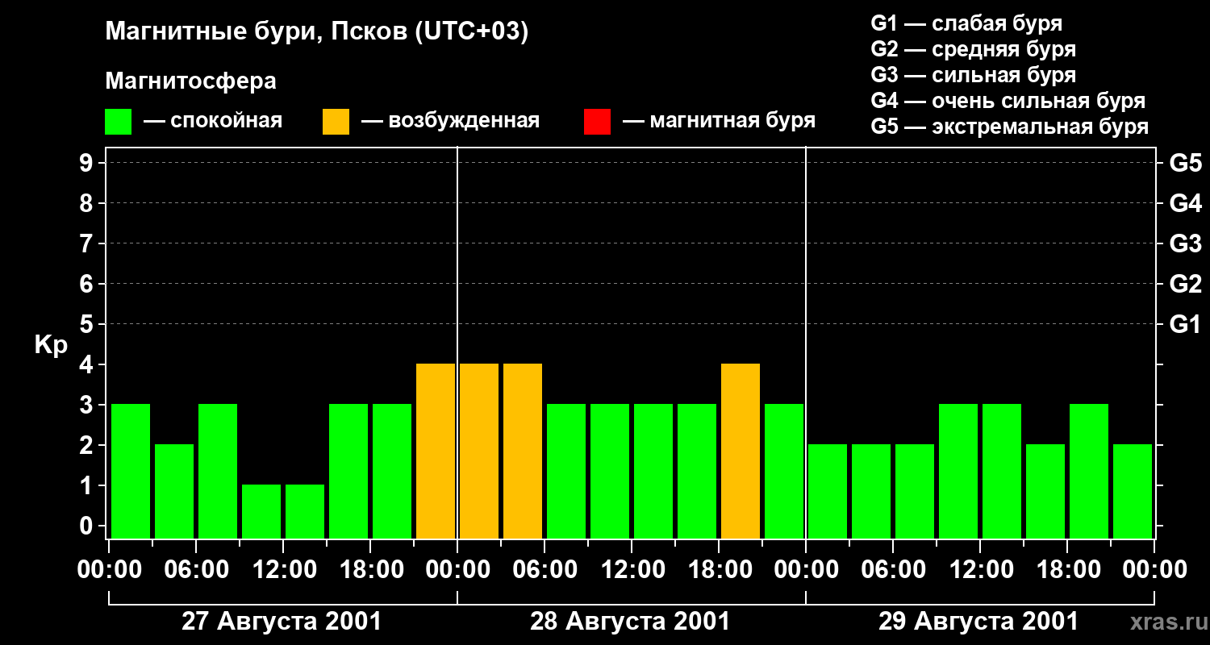Screen dimensions: 1210x645
Task: Select the chart title 'Магнитные бури, Псков (UTC+03)'
Action: [x=317, y=32]
